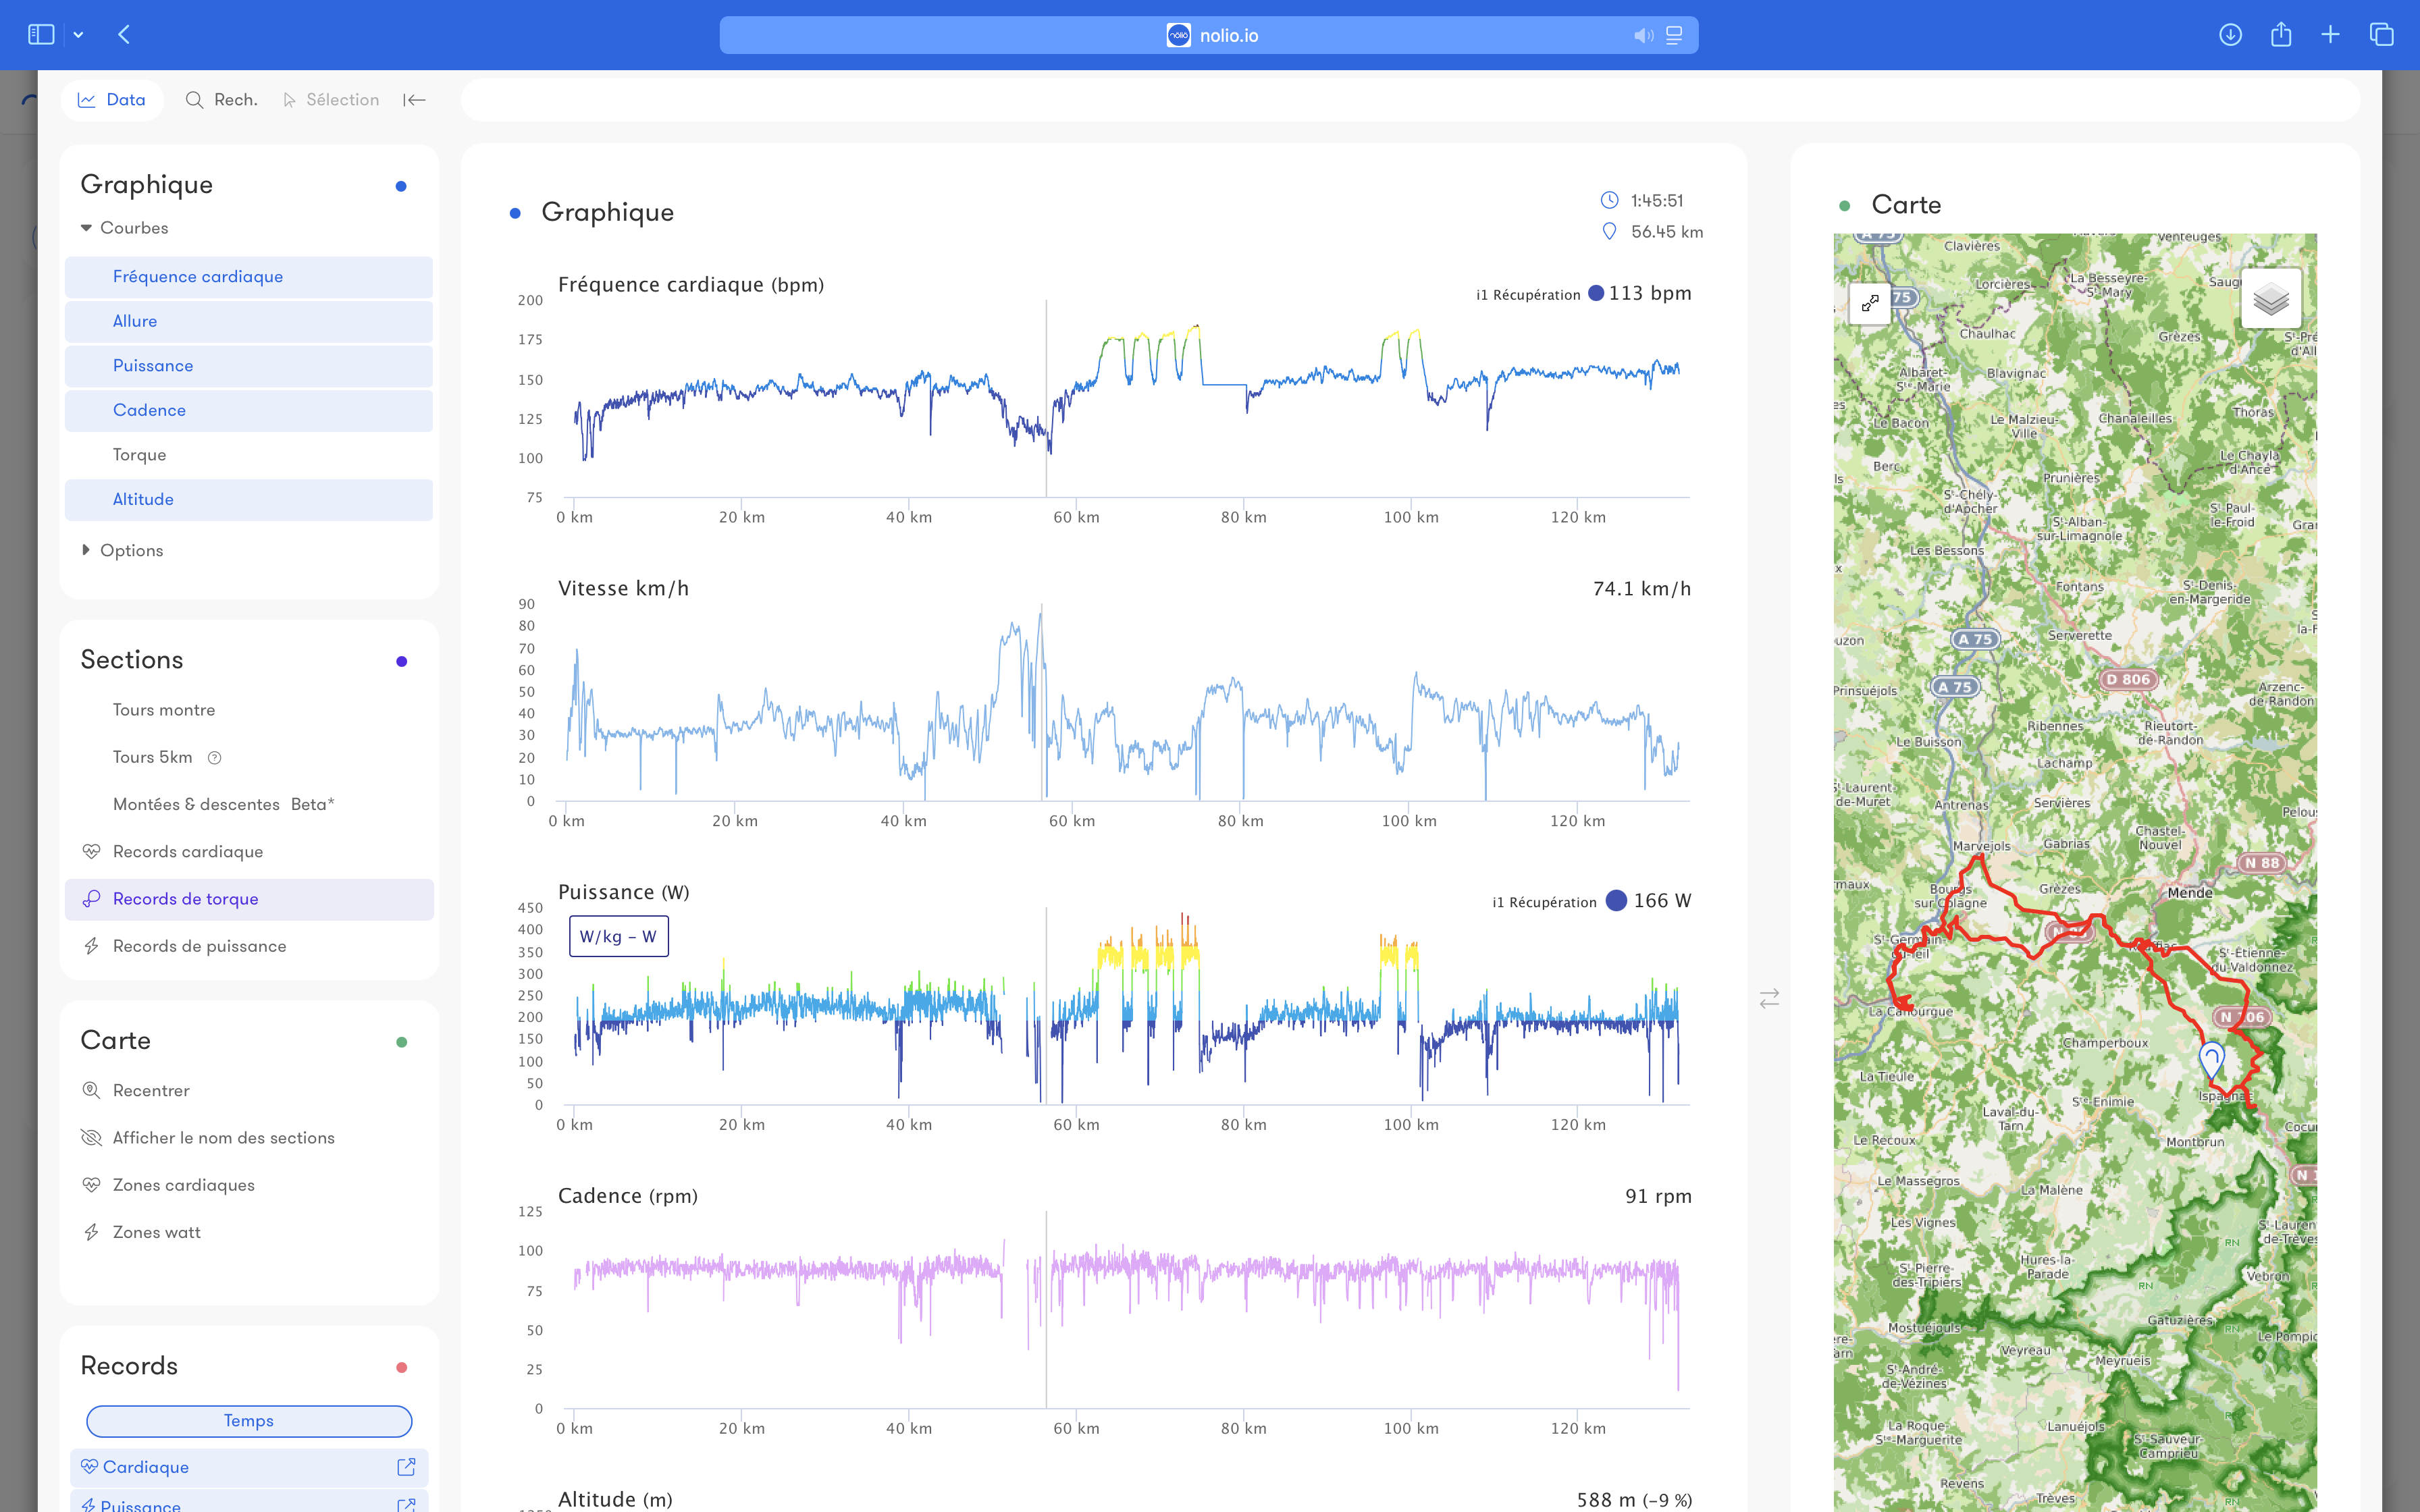The image size is (2420, 1512).
Task: Switch to the Rech. tab
Action: point(221,100)
